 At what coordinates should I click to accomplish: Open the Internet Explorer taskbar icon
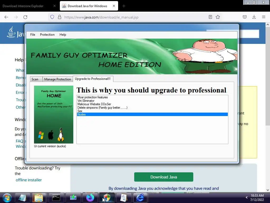[140, 198]
